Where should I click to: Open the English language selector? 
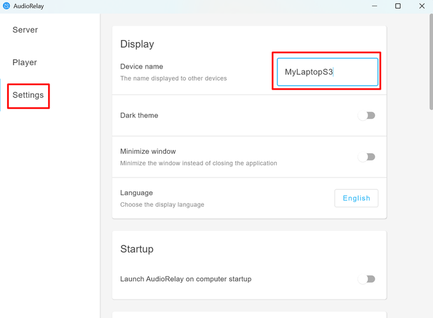(356, 198)
